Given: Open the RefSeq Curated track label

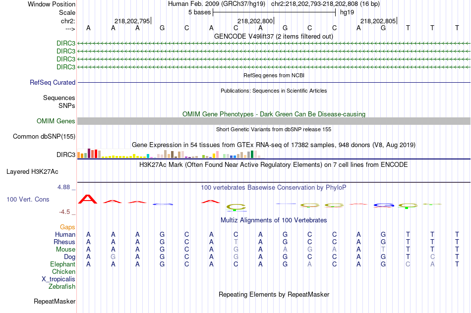Looking at the screenshot, I should (53, 82).
